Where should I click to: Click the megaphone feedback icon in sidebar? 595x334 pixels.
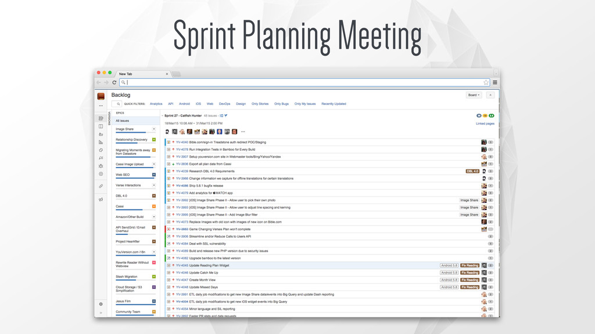tap(101, 199)
